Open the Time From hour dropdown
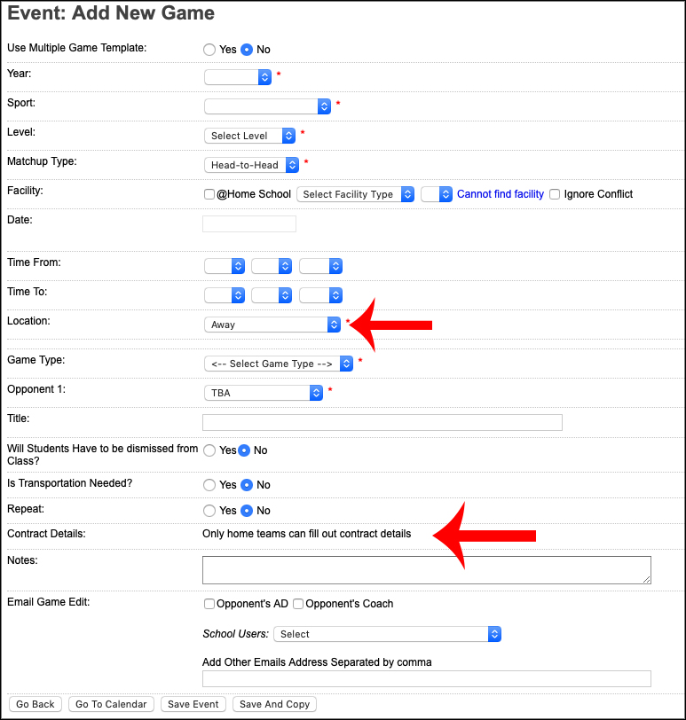The image size is (686, 720). pos(225,266)
